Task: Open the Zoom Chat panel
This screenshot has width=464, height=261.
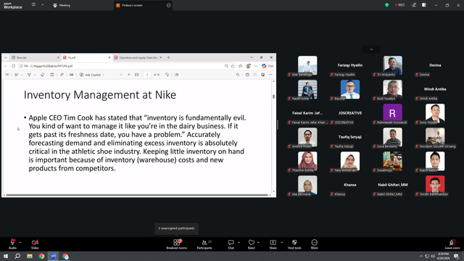Action: pyautogui.click(x=231, y=244)
